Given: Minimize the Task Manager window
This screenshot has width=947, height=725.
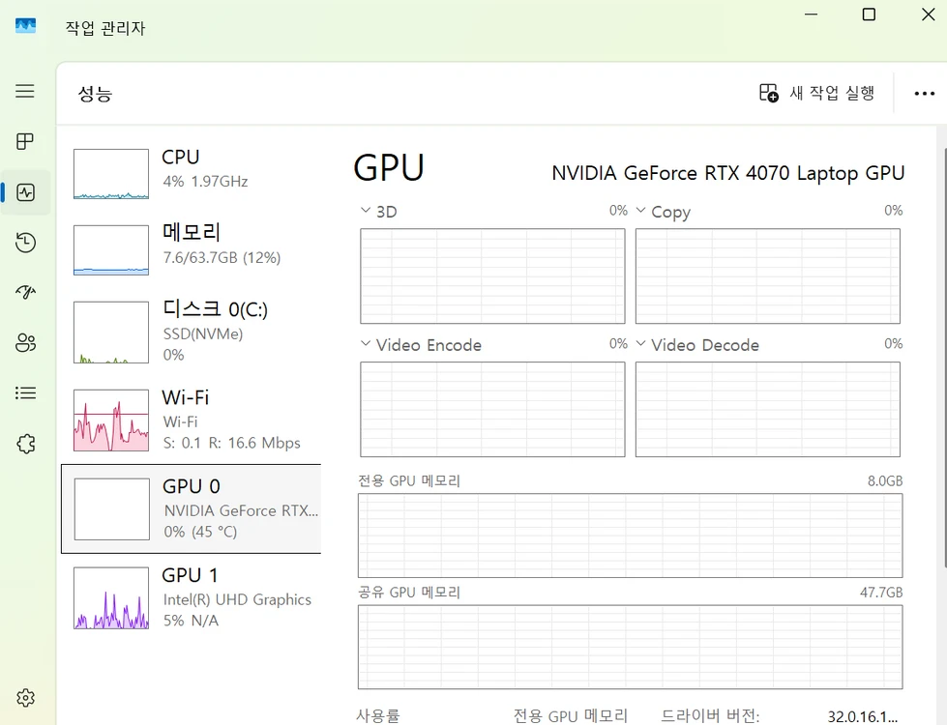Looking at the screenshot, I should 812,14.
